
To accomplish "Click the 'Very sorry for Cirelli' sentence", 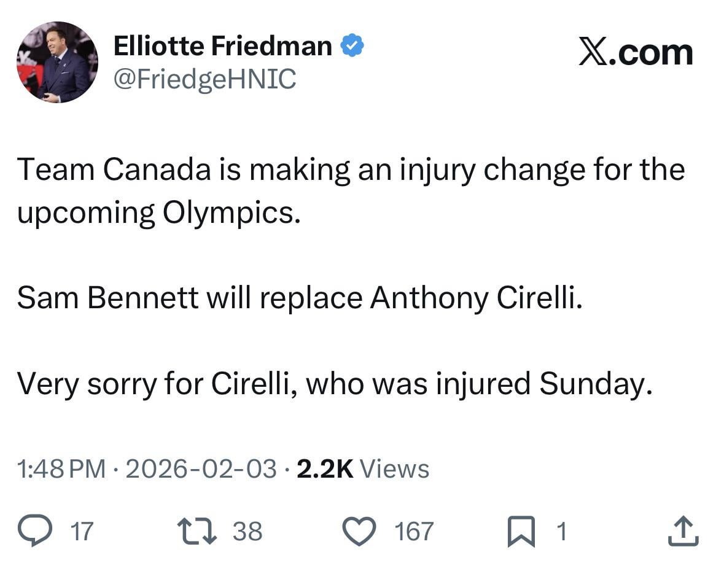I will click(333, 384).
